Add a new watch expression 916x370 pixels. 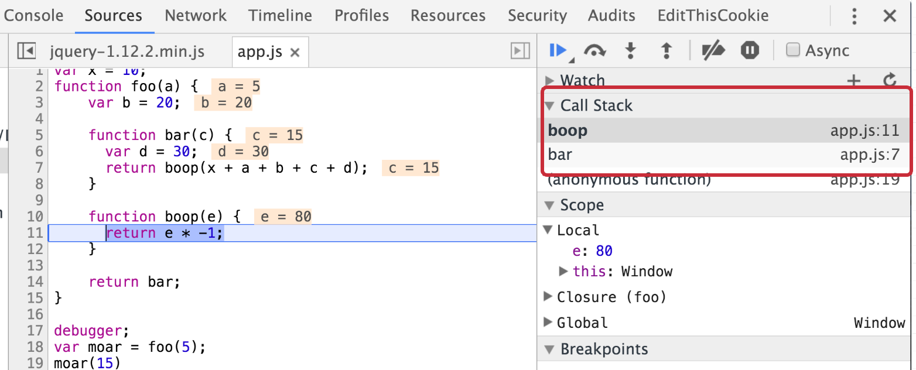(854, 81)
